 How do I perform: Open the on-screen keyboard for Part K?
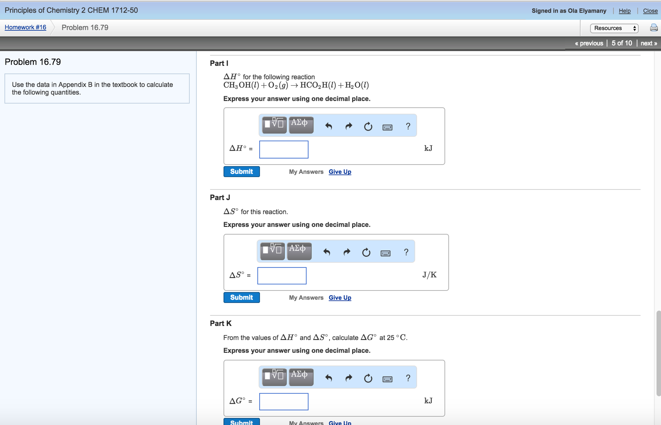pos(387,378)
